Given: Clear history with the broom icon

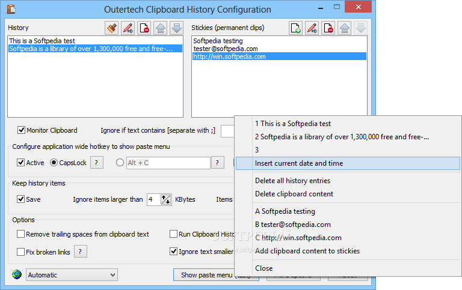Looking at the screenshot, I should tap(112, 28).
